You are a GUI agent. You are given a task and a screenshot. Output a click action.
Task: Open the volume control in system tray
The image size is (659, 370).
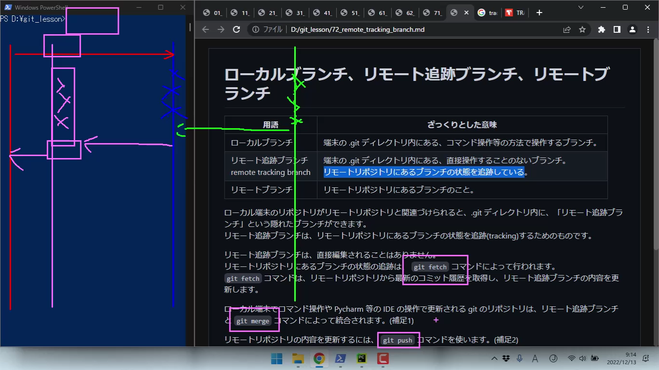coord(582,358)
